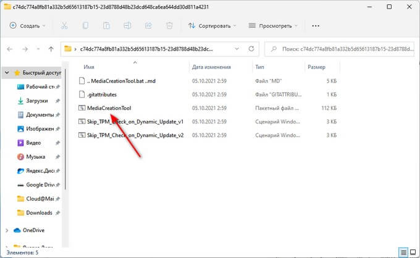Image resolution: width=420 pixels, height=258 pixels.
Task: Select the MediaCreationTool batch file
Action: tap(109, 107)
